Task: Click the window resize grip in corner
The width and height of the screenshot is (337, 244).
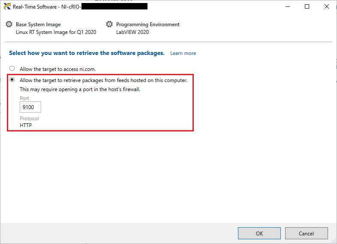Action: [x=334, y=241]
